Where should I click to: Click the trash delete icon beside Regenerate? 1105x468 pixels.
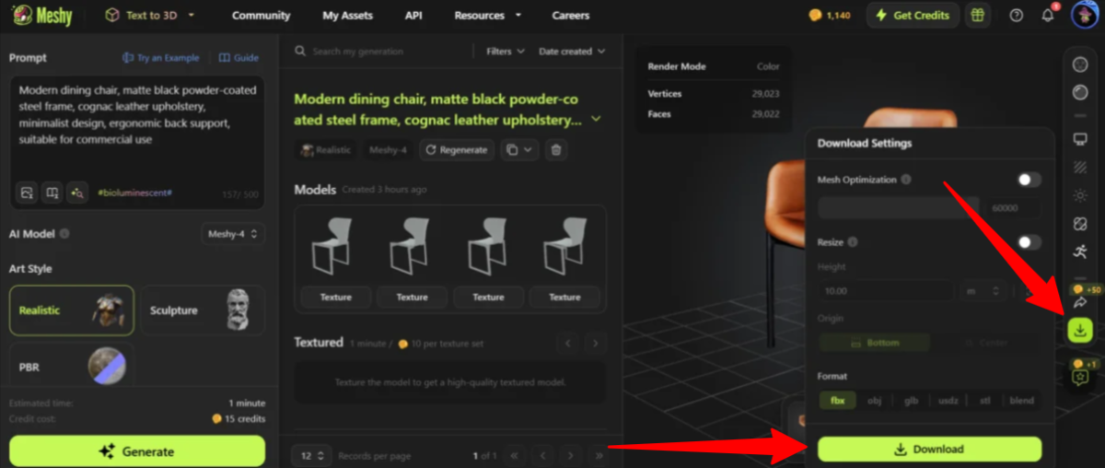click(555, 150)
